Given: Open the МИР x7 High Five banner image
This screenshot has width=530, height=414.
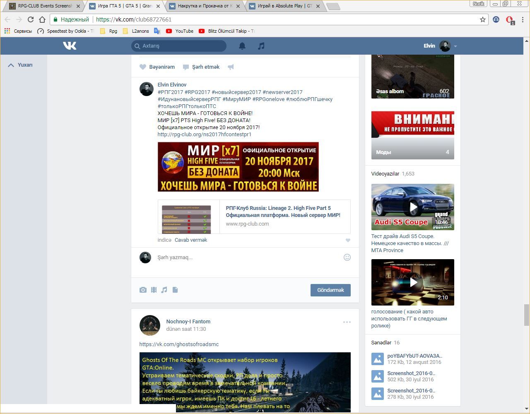Looking at the screenshot, I should coord(238,167).
